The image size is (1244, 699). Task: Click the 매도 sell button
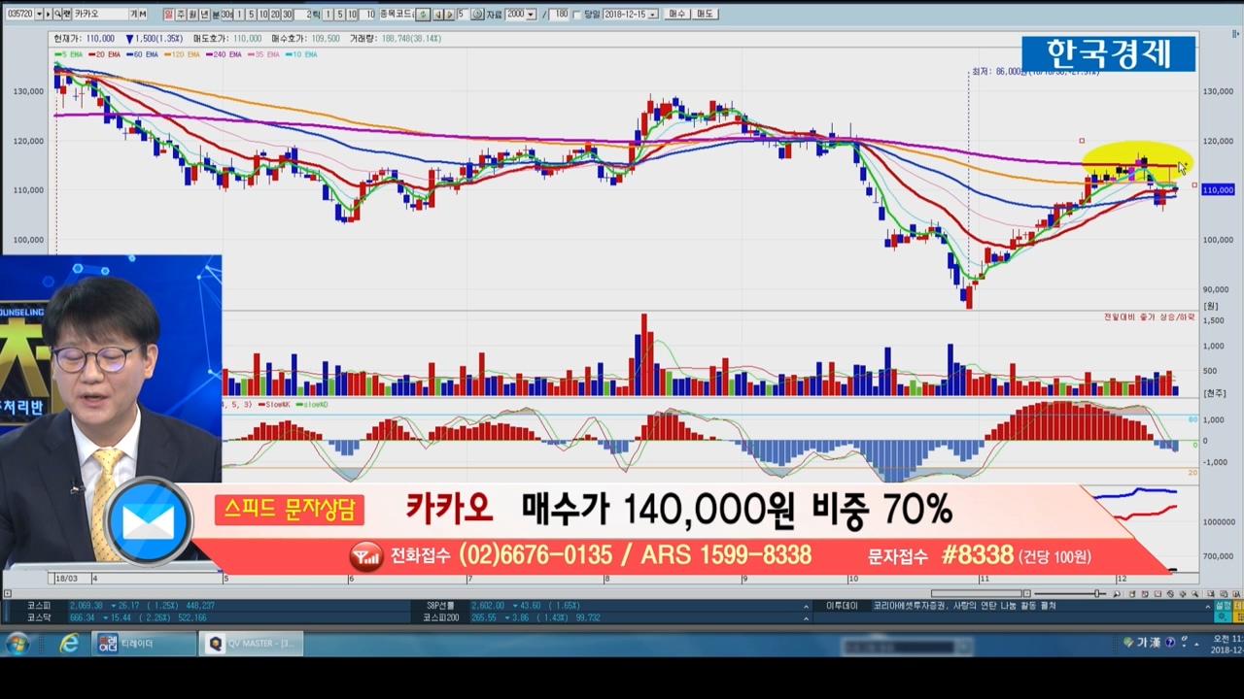click(706, 15)
